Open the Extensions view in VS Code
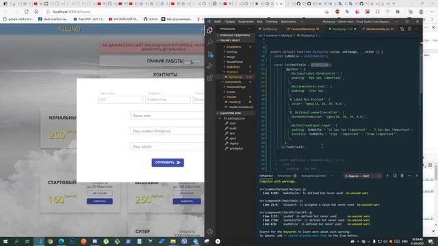The image size is (438, 246). pyautogui.click(x=210, y=78)
